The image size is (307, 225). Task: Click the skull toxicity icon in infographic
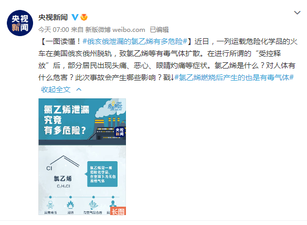(x=50, y=205)
